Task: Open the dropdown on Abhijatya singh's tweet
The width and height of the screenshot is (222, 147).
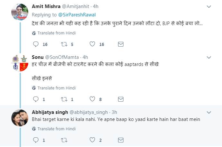Action: 209,112
